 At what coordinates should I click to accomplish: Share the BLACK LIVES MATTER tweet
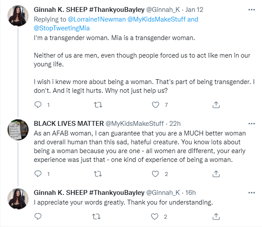click(x=216, y=174)
